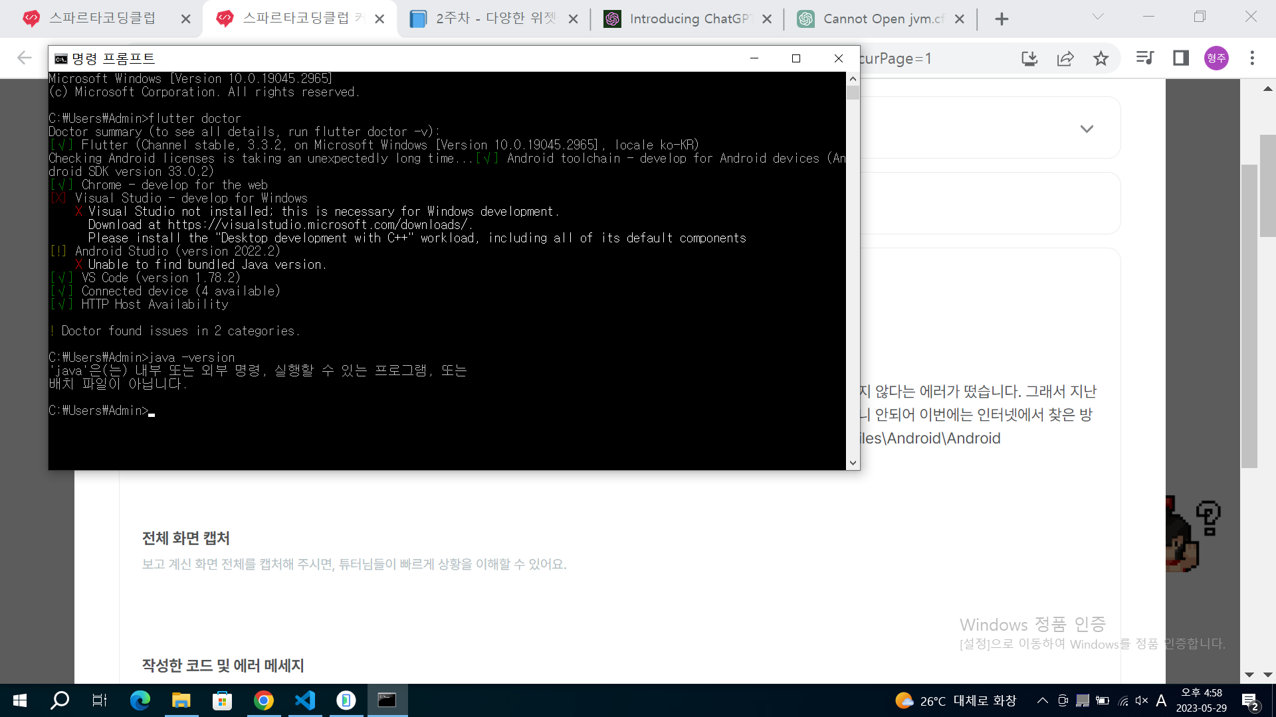
Task: Click the install/download page icon in address bar
Action: pos(1029,58)
